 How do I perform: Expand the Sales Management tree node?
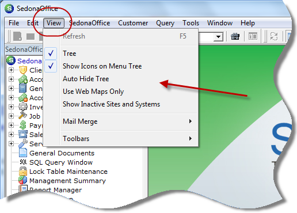pyautogui.click(x=11, y=135)
